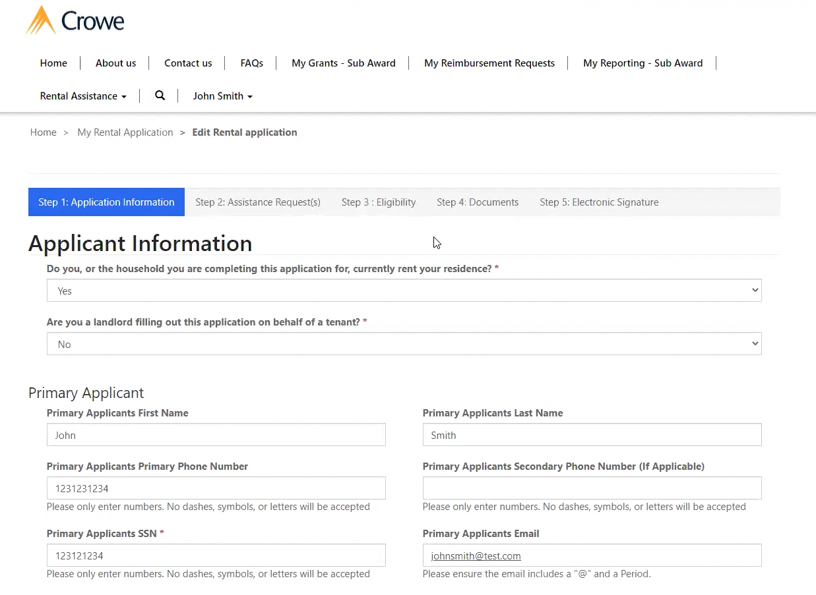This screenshot has height=595, width=816.
Task: Switch to Step 5: Electronic Signature tab
Action: coord(599,202)
